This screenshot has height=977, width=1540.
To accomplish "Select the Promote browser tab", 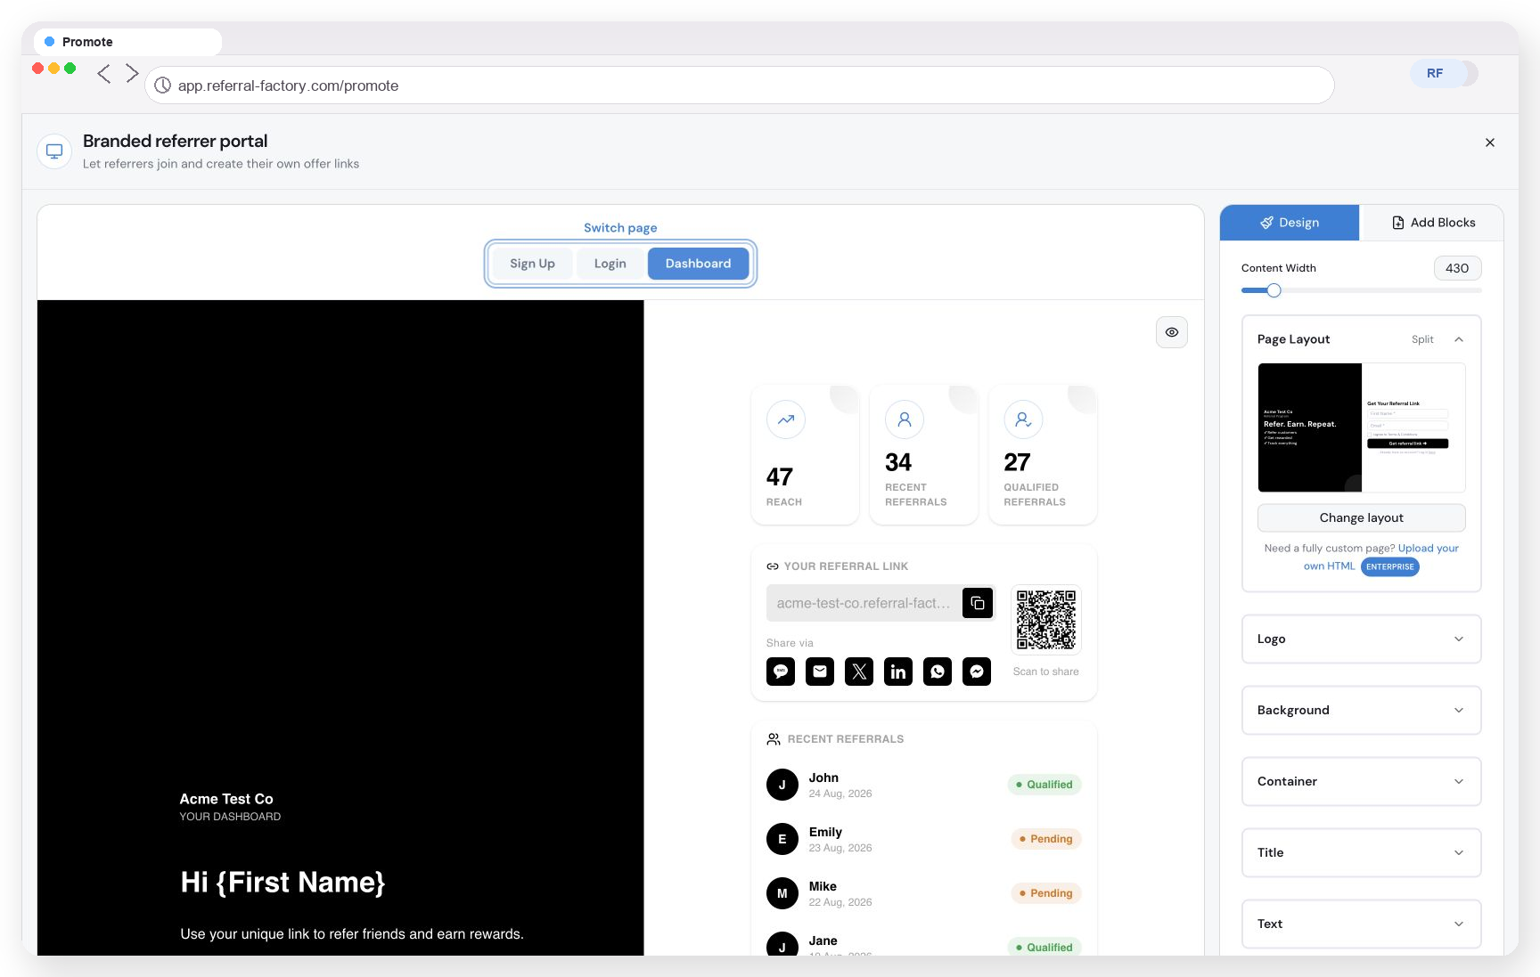I will pos(127,42).
